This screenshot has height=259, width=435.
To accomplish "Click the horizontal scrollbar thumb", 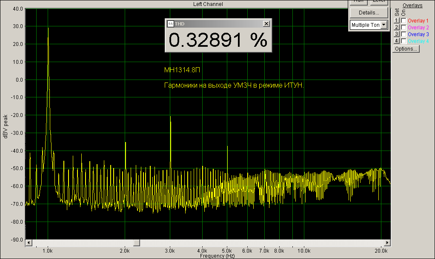I will [x=136, y=243].
